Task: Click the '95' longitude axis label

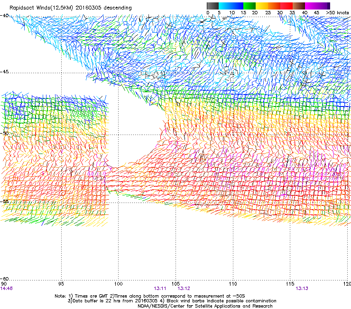Action: 61,284
